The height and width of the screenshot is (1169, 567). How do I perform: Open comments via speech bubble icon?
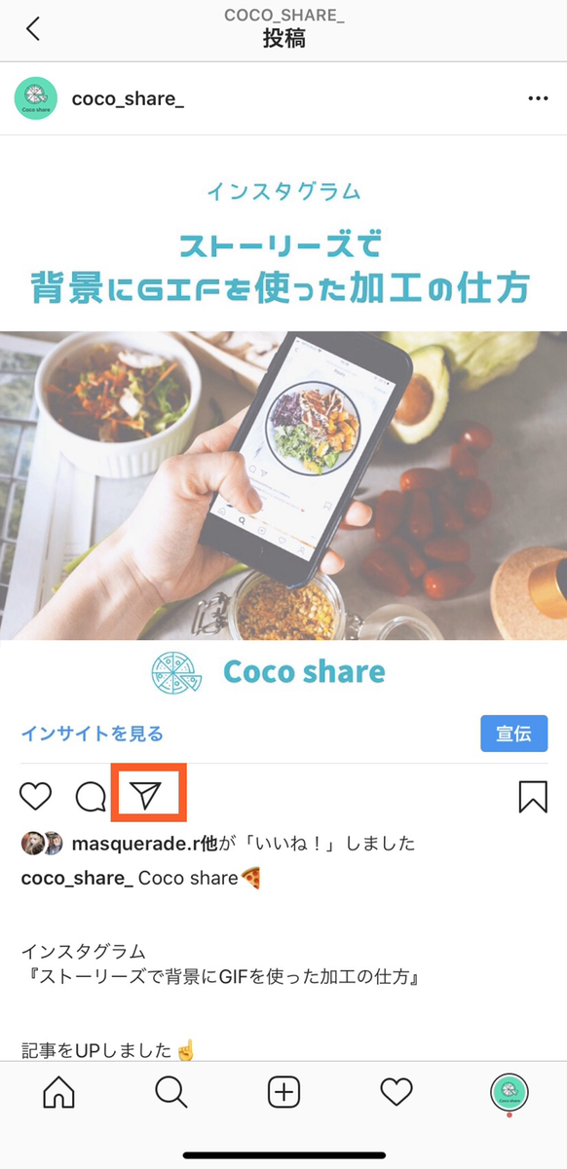pos(91,797)
